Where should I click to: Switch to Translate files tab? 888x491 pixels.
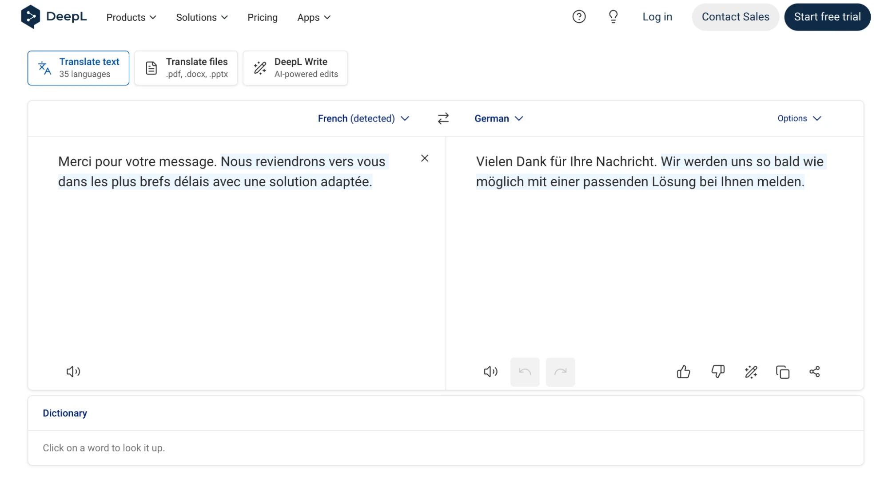point(186,68)
